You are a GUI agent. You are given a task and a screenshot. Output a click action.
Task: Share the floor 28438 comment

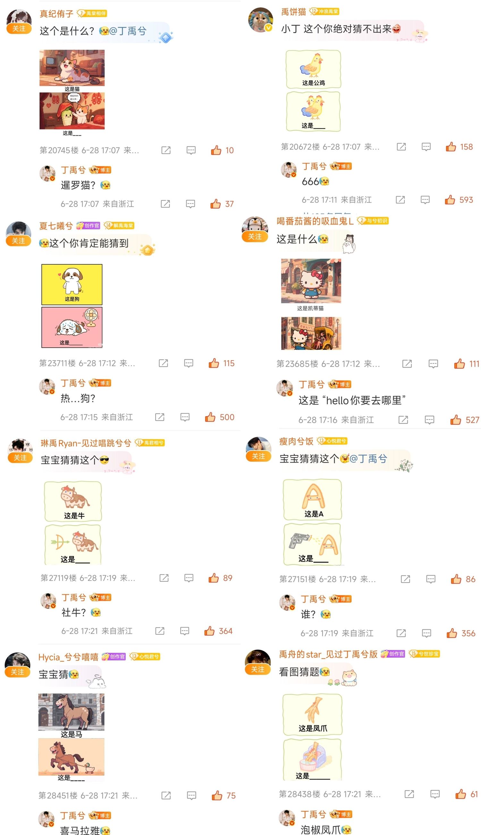(x=409, y=794)
